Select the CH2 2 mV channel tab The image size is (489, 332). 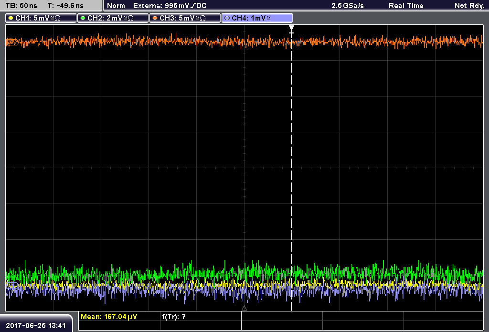pyautogui.click(x=113, y=18)
